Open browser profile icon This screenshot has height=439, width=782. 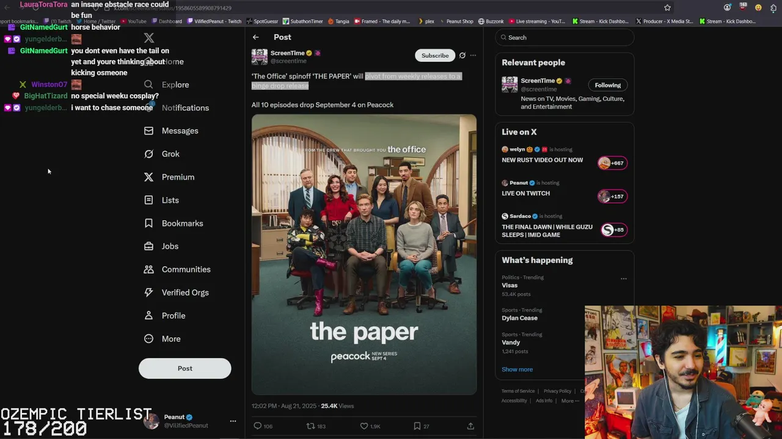(x=727, y=8)
